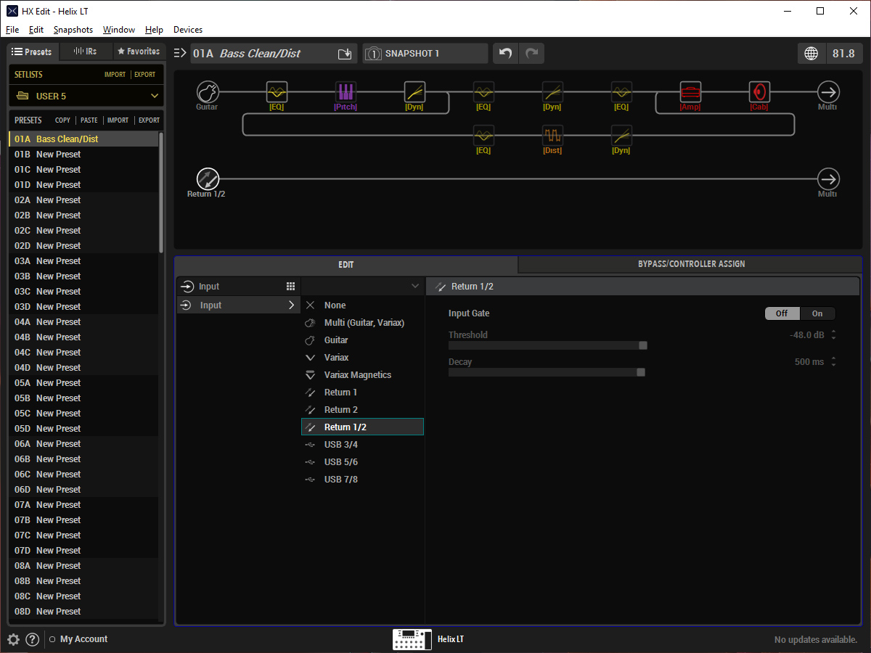Click the Input category grid icon
This screenshot has height=653, width=871.
click(x=290, y=287)
